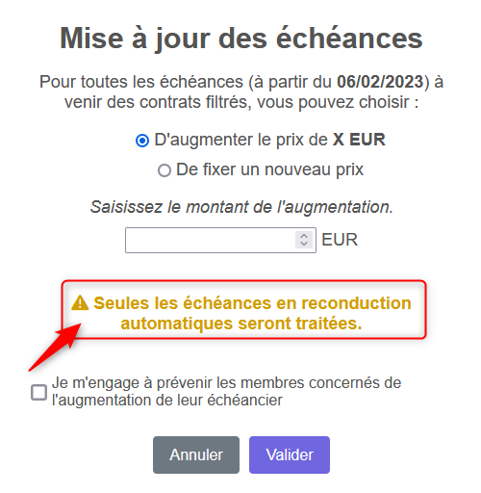Click the "automatiques seront traitées" warning line

(x=241, y=324)
